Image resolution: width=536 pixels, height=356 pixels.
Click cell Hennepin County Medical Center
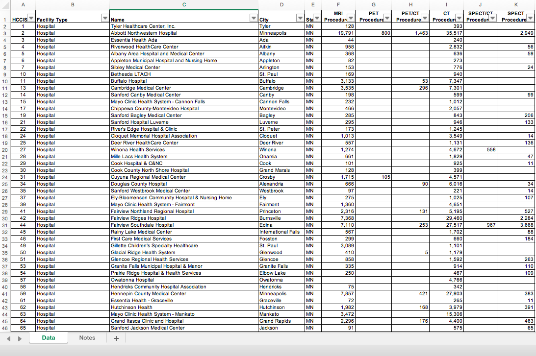pos(184,293)
